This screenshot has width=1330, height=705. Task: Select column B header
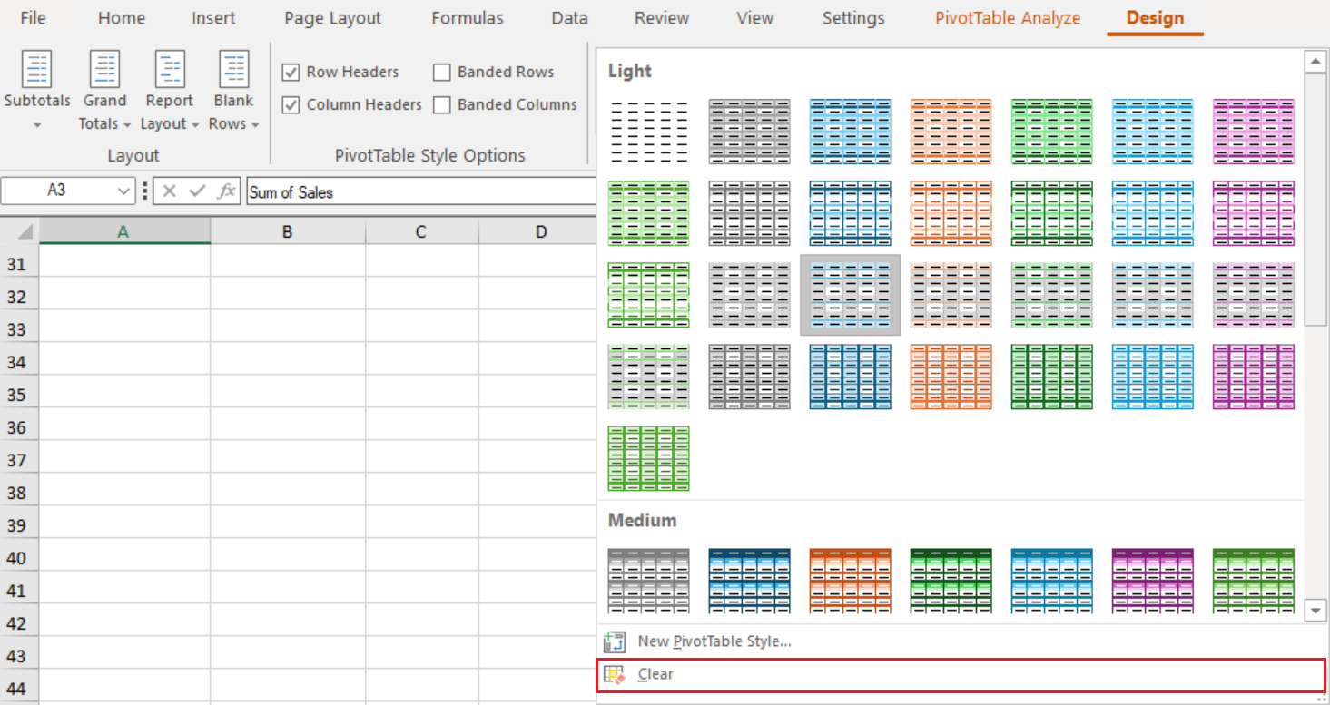coord(287,231)
